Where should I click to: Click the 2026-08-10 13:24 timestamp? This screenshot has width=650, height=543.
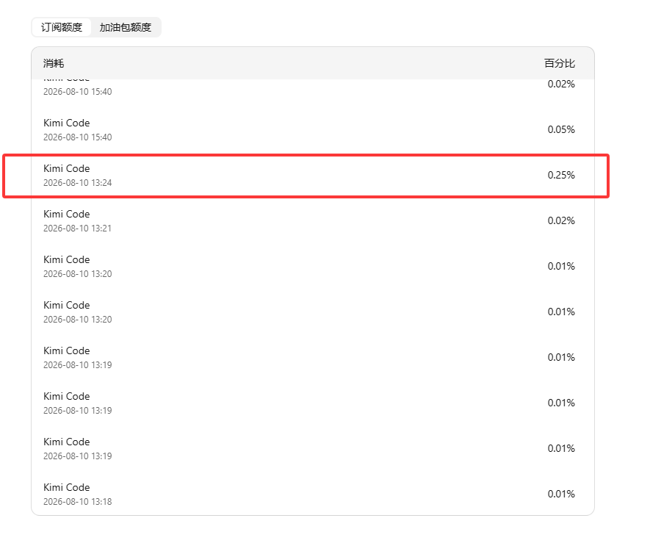(78, 183)
